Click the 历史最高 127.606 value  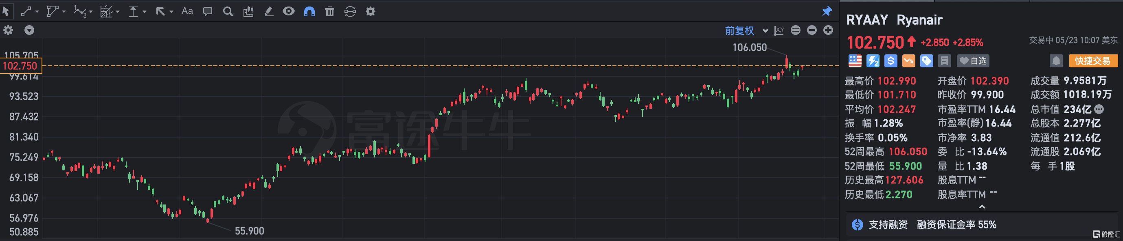coord(904,180)
